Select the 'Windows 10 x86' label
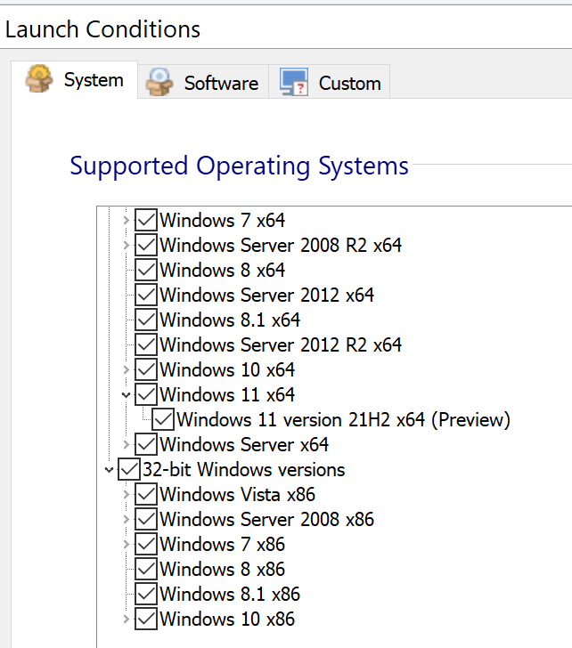The width and height of the screenshot is (572, 648). [227, 620]
